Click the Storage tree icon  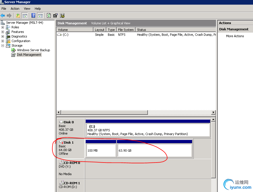pos(8,45)
